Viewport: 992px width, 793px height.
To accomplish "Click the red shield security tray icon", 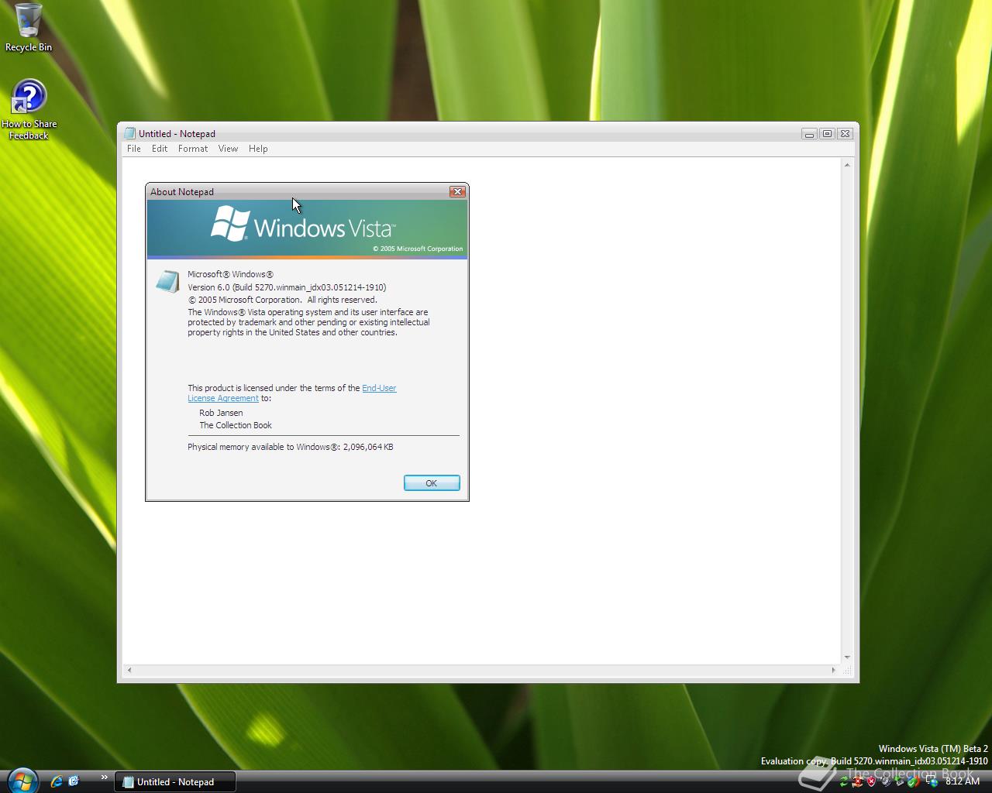I will pos(871,781).
